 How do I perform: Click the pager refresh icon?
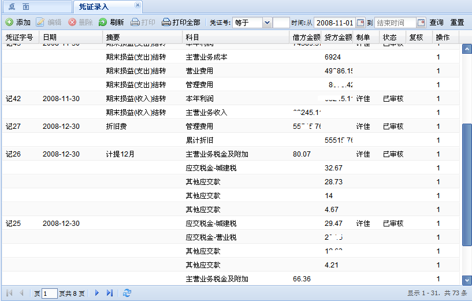coord(127,293)
